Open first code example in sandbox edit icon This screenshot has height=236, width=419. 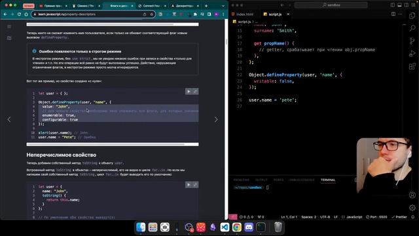click(195, 92)
